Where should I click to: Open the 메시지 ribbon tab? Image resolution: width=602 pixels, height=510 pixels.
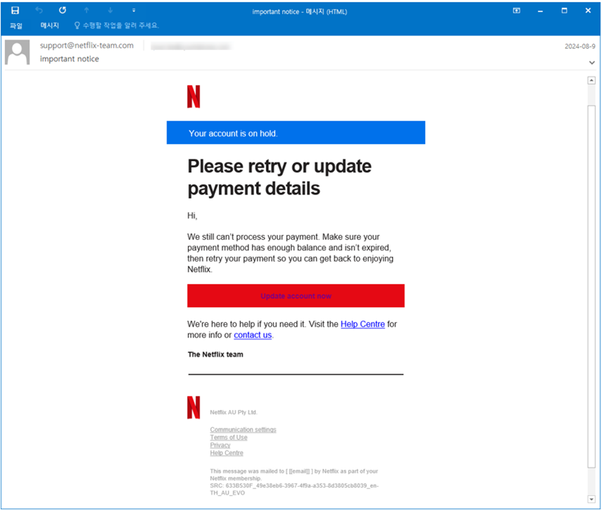tap(49, 26)
